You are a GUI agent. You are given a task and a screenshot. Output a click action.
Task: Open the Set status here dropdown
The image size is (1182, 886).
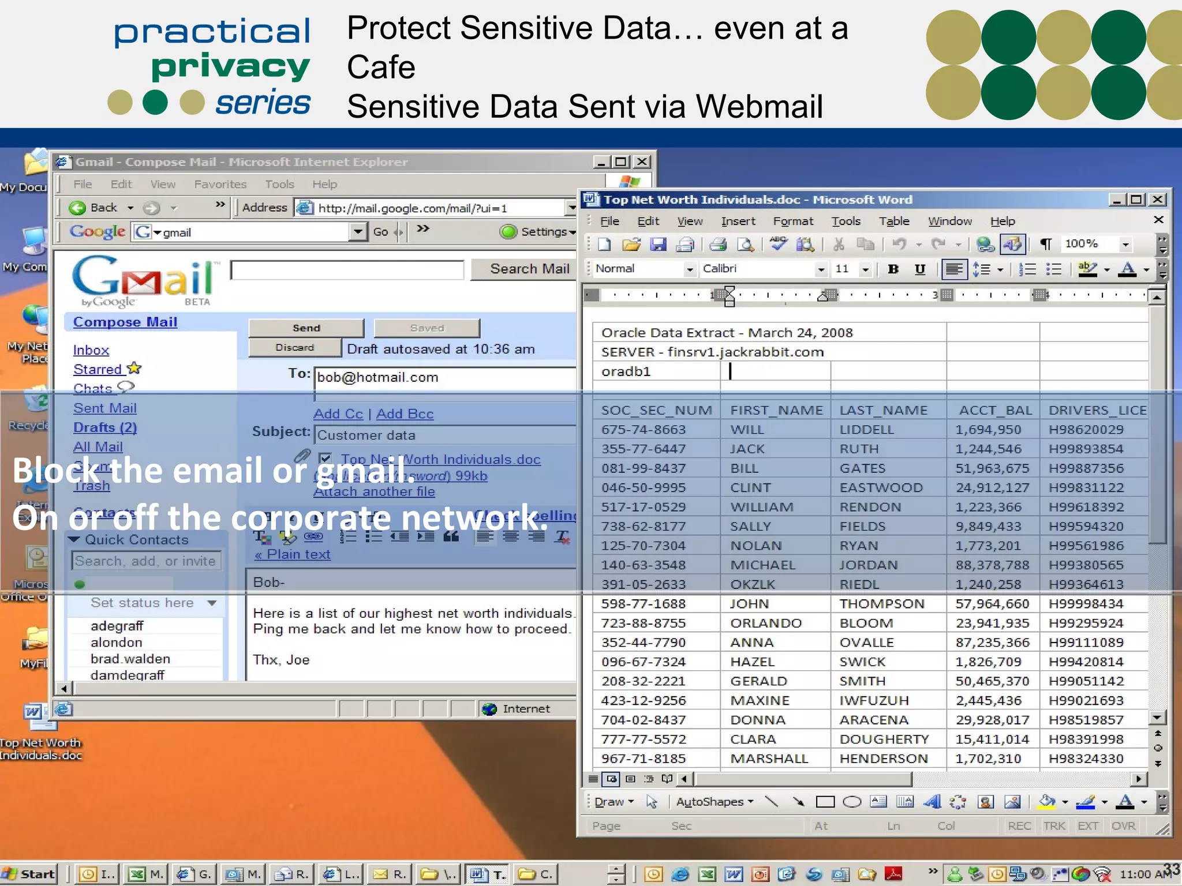point(212,603)
